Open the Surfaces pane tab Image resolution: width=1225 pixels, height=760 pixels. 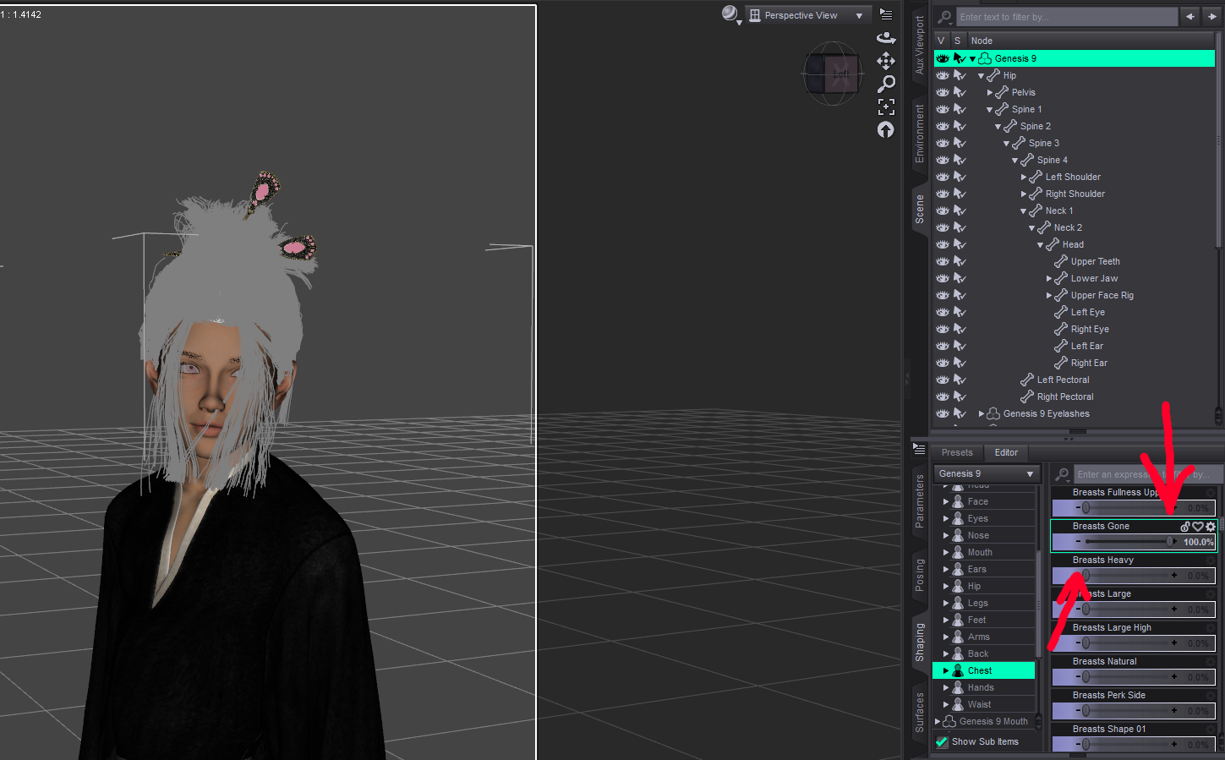pyautogui.click(x=920, y=712)
